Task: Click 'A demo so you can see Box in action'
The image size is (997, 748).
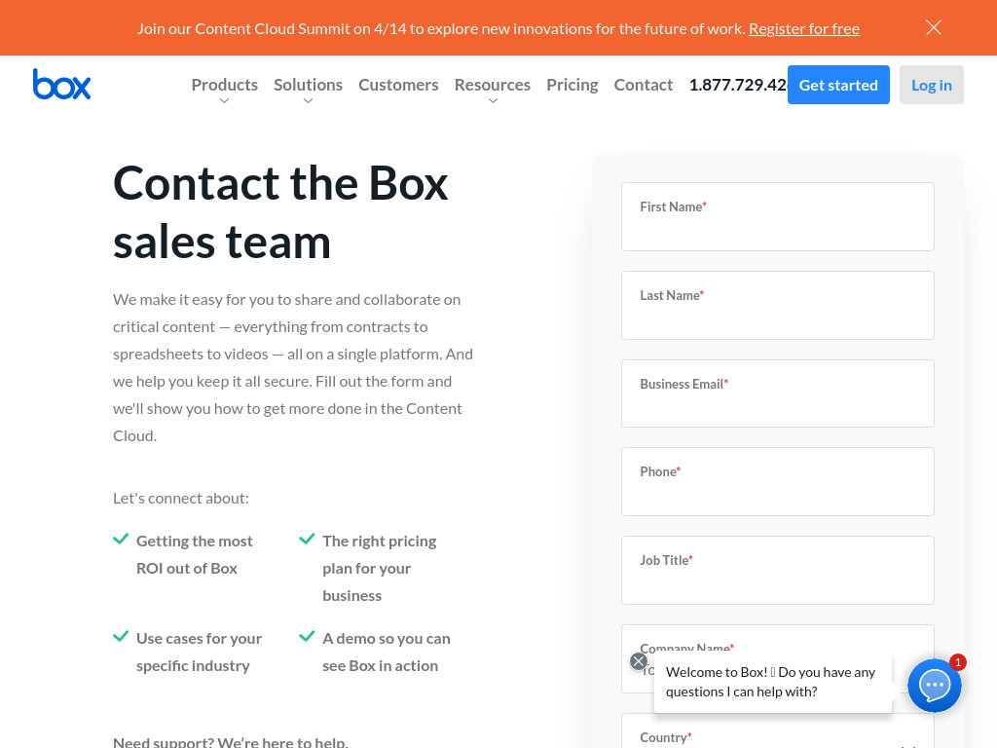Action: click(386, 652)
